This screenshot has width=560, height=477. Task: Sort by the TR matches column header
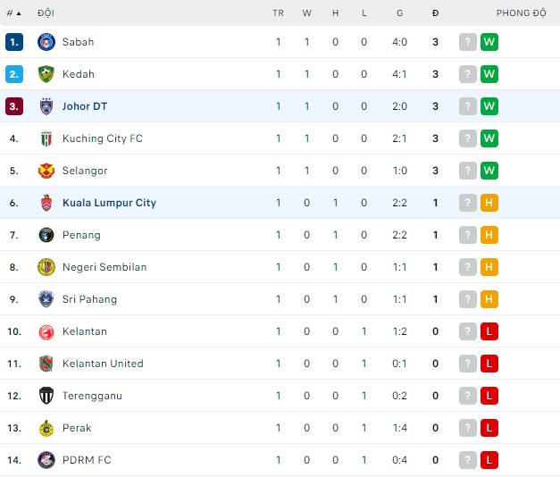pyautogui.click(x=278, y=13)
